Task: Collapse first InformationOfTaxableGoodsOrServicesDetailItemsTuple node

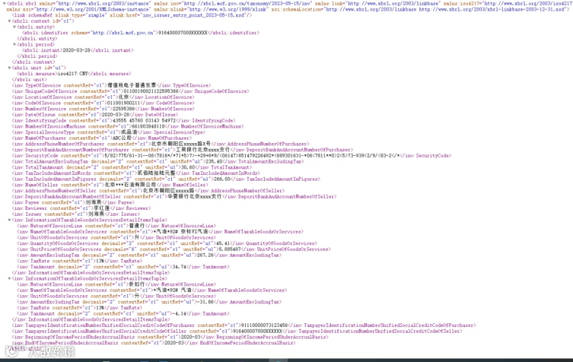Action: (x=9, y=220)
